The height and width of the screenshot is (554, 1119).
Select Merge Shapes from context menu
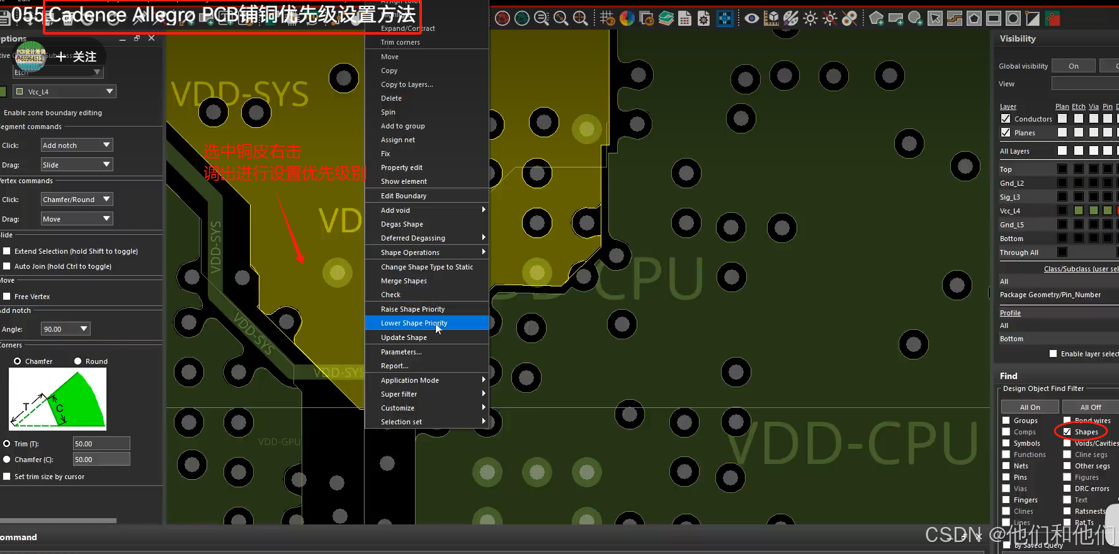coord(427,281)
